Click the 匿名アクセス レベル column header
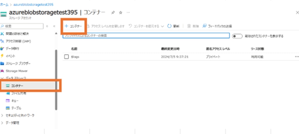The width and height of the screenshot is (299, 134). pos(218,49)
